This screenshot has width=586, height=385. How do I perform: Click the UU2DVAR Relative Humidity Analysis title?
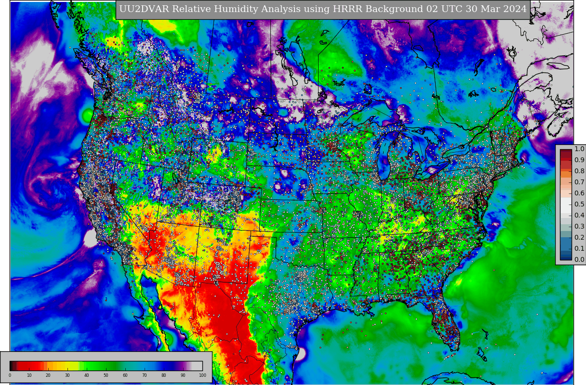tap(323, 9)
